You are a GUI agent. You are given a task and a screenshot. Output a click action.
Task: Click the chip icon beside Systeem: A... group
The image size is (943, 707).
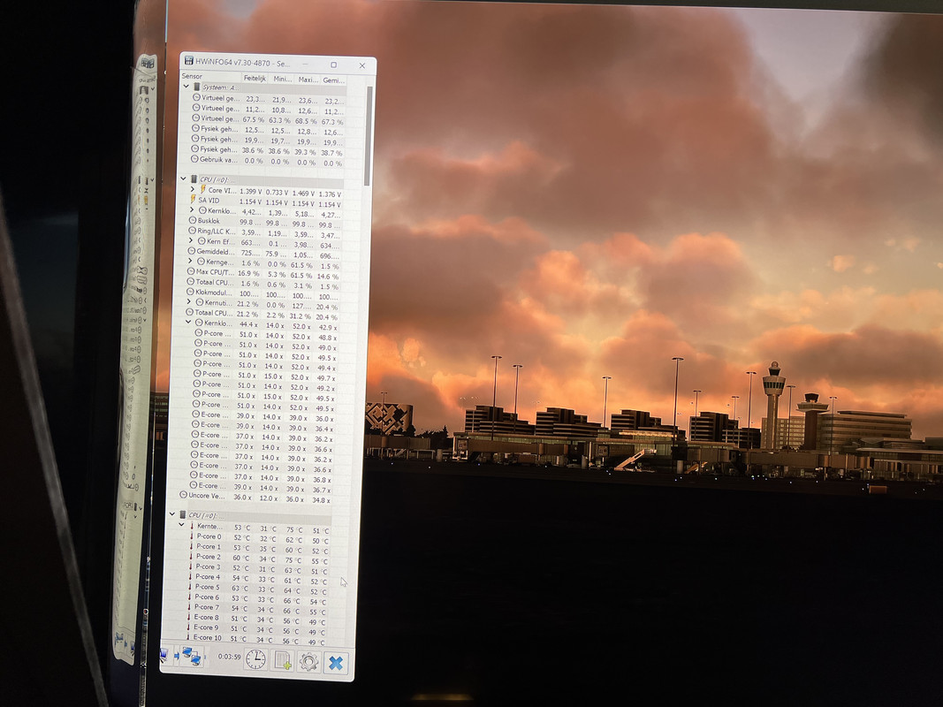coord(197,87)
